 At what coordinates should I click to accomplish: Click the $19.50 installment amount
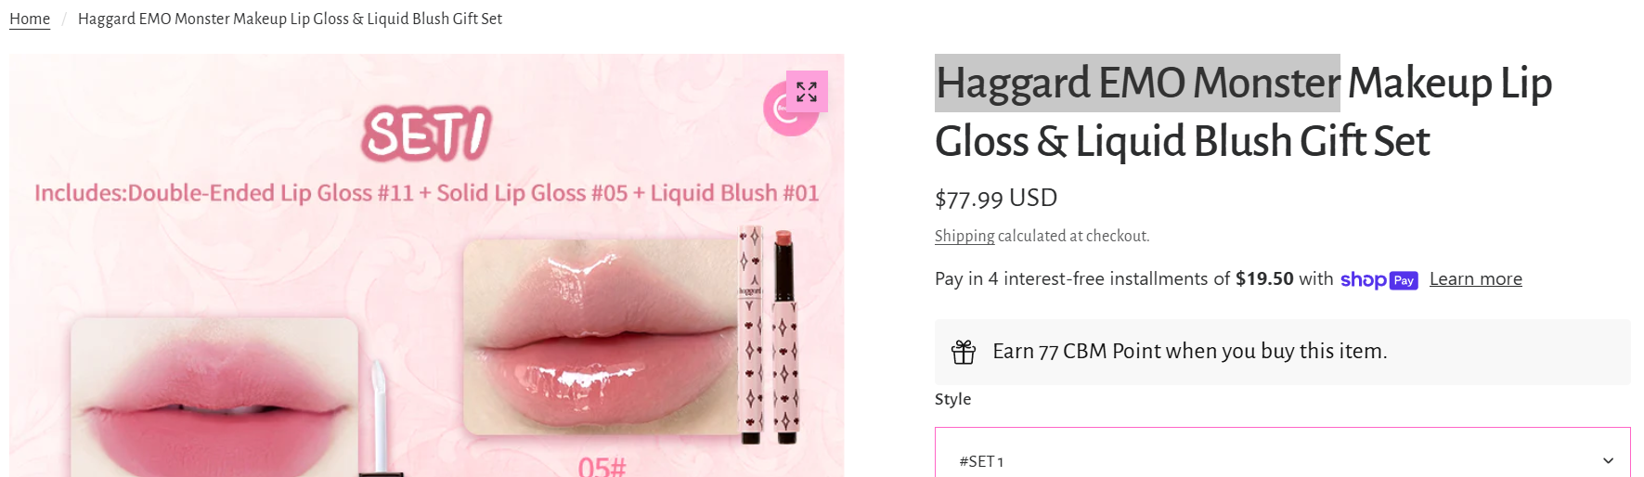pos(1264,279)
